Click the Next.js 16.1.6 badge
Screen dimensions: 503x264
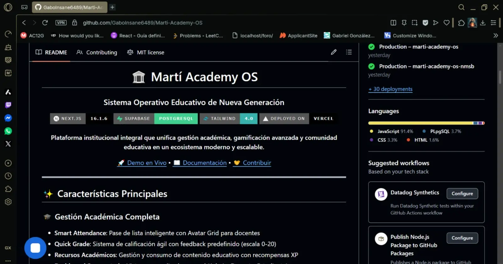click(81, 119)
